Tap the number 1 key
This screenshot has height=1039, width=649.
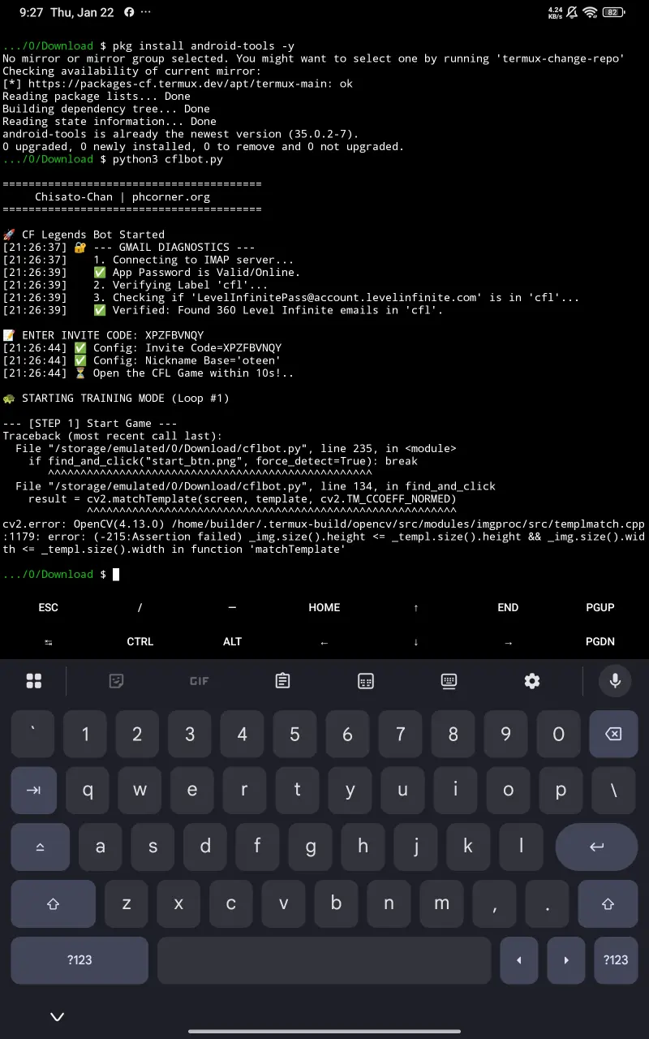coord(85,734)
